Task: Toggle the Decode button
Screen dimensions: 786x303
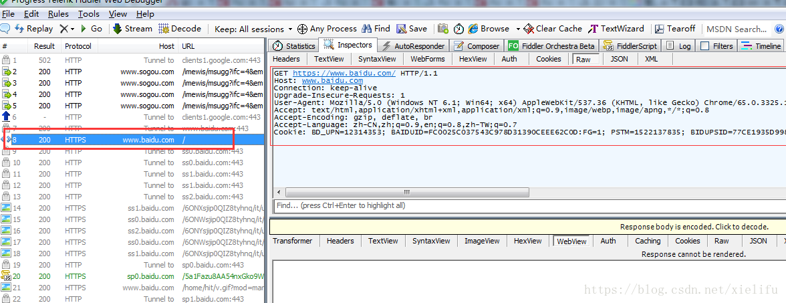Action: click(x=180, y=29)
